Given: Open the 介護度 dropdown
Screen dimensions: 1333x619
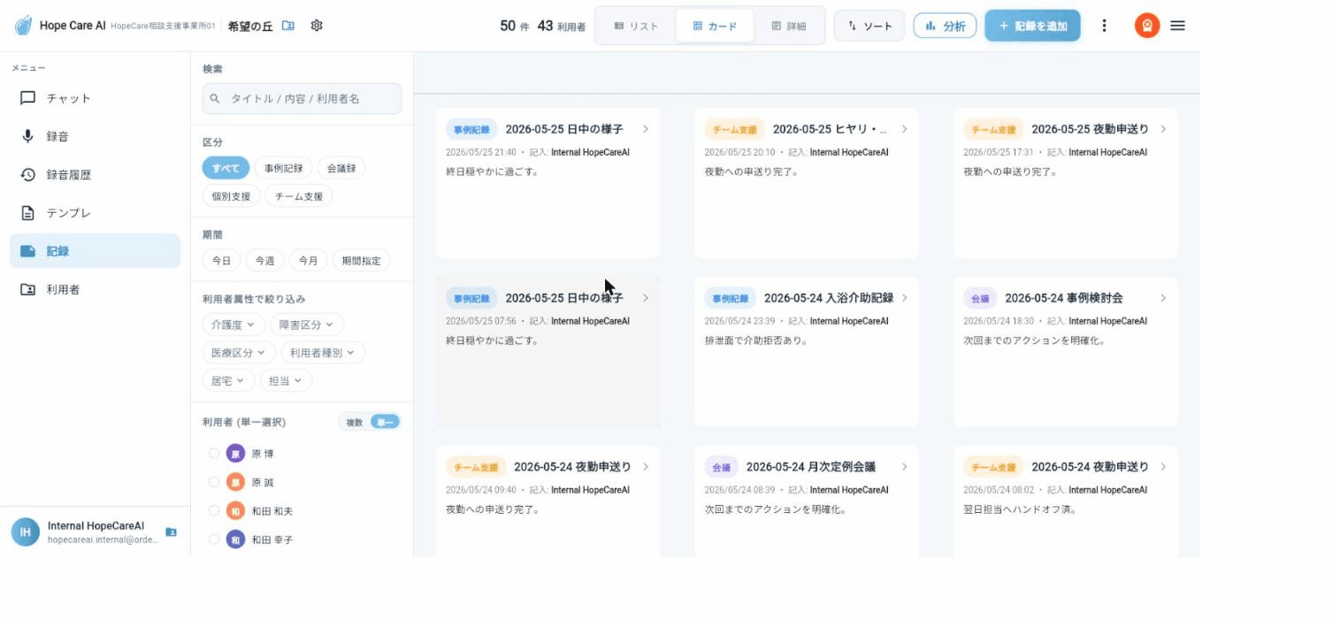Looking at the screenshot, I should [x=234, y=325].
